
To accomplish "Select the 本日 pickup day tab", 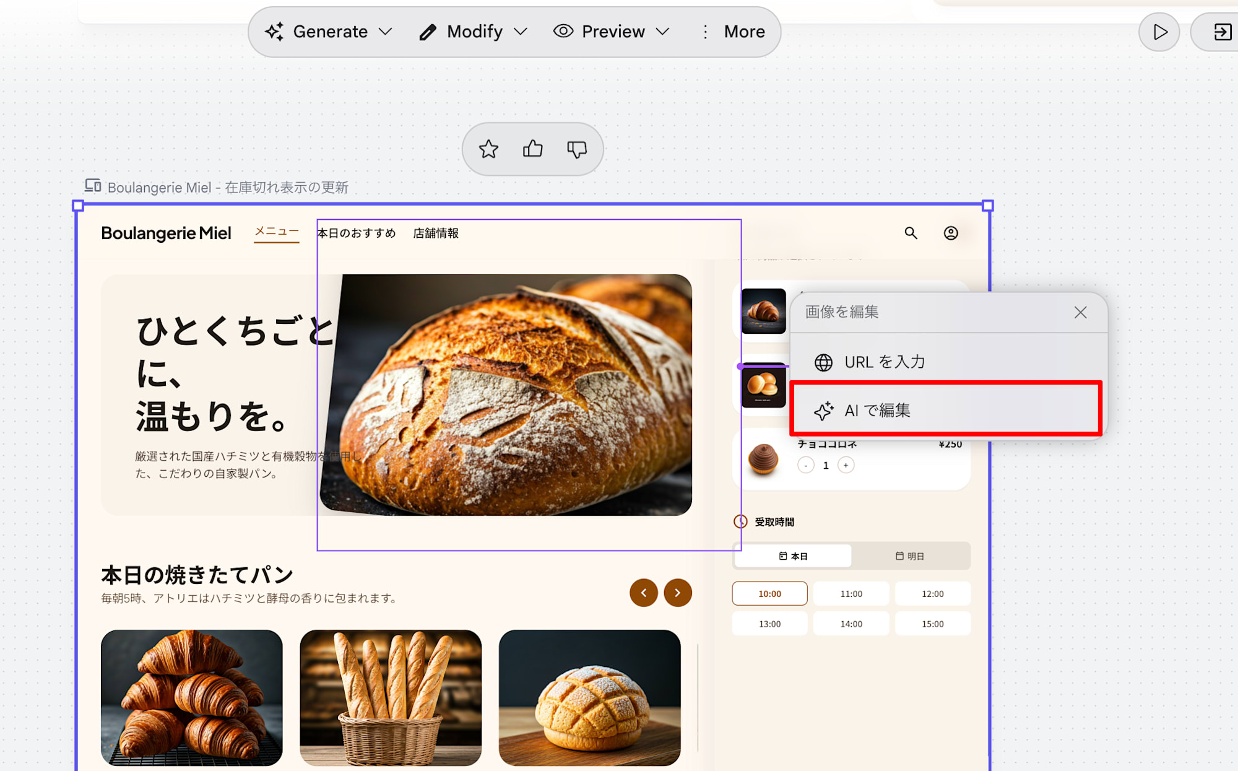I will pyautogui.click(x=792, y=555).
